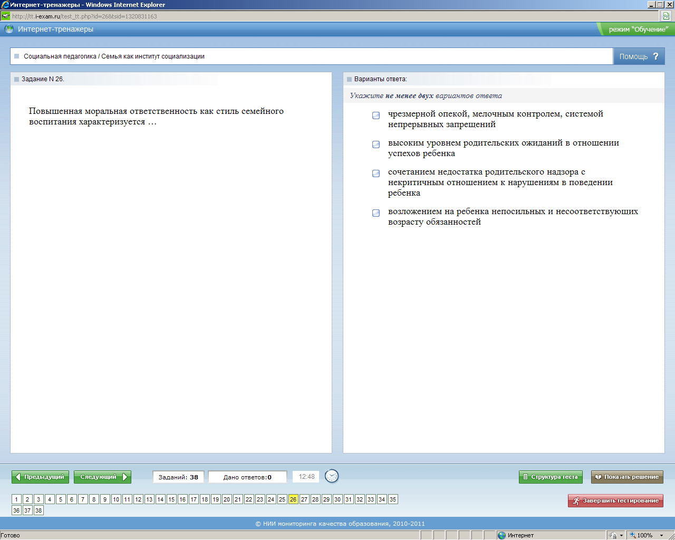
Task: Click the page compatibility icon in address bar
Action: click(x=666, y=16)
